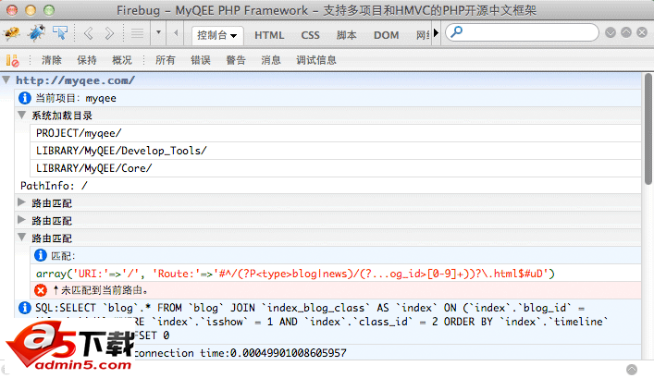Click the red error icon beside 未匹配到当前路由
Screen dimensions: 654x378
click(40, 290)
